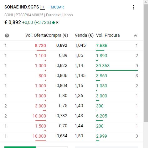Click the vertical scrollbar thumb
The image size is (148, 148).
pyautogui.click(x=145, y=63)
